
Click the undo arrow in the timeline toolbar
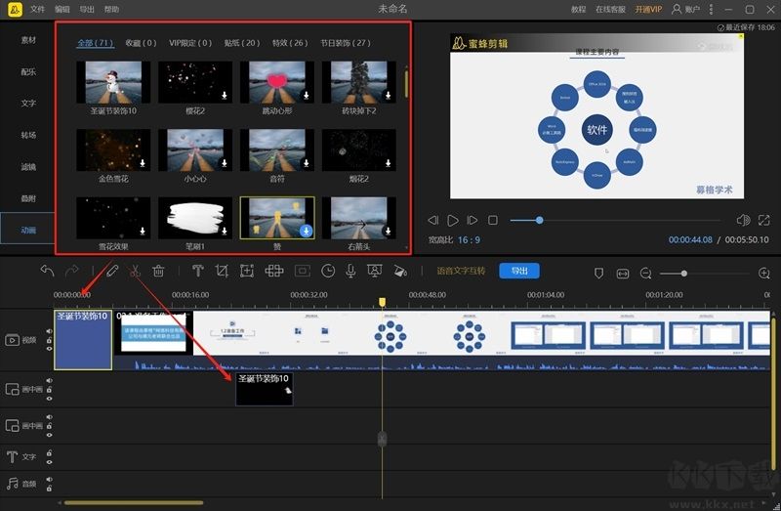pos(47,271)
